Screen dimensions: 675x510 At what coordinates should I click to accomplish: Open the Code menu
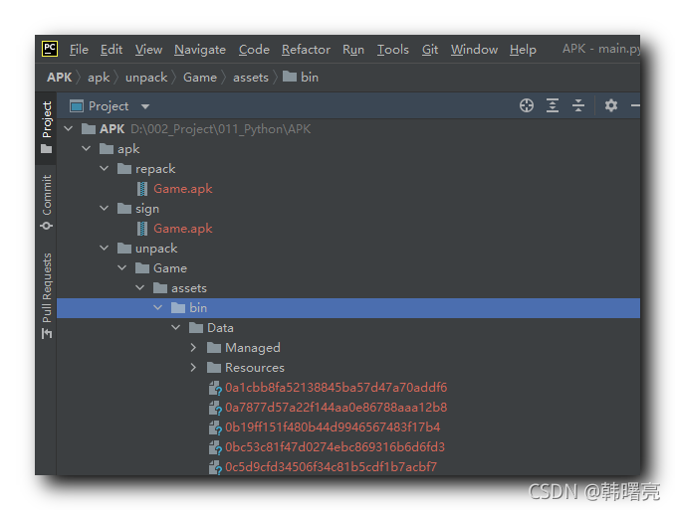click(254, 50)
